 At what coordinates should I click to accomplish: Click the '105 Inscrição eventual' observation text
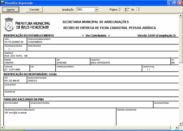(16, 113)
